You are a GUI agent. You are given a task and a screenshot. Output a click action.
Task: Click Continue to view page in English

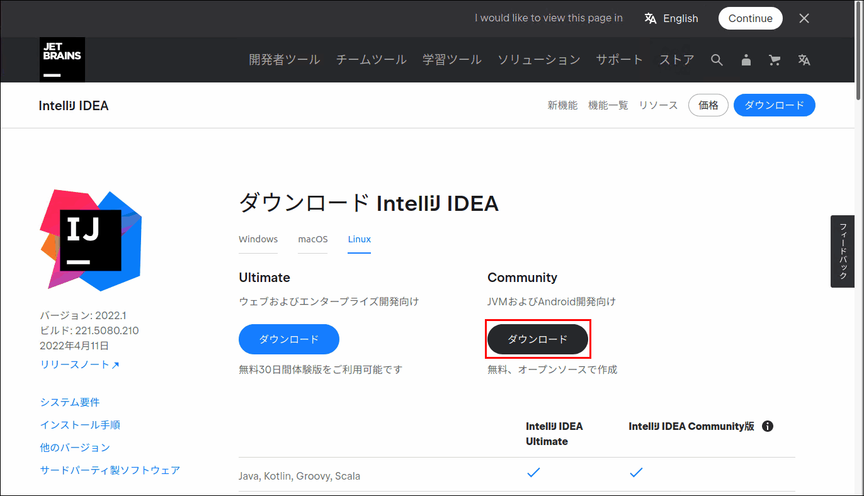click(751, 18)
